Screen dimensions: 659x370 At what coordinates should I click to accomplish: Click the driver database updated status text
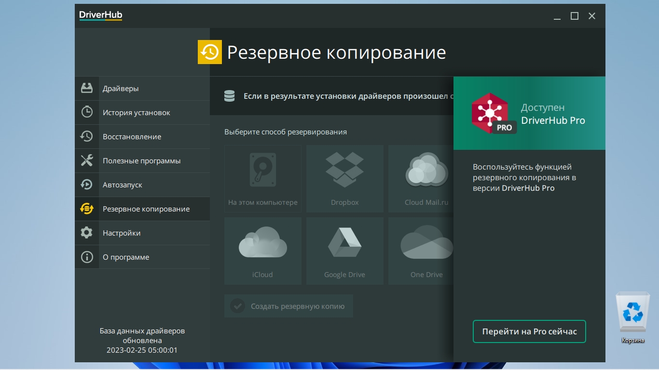tap(142, 341)
